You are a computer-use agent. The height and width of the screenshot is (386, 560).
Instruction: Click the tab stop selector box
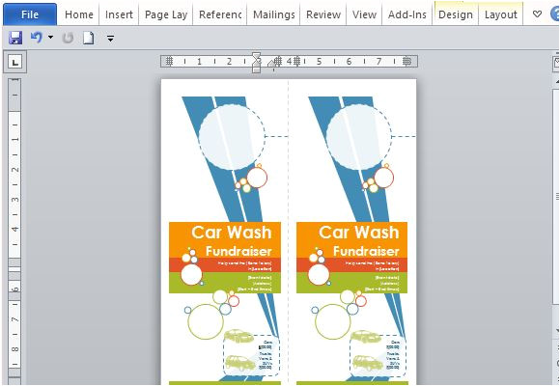pos(15,63)
